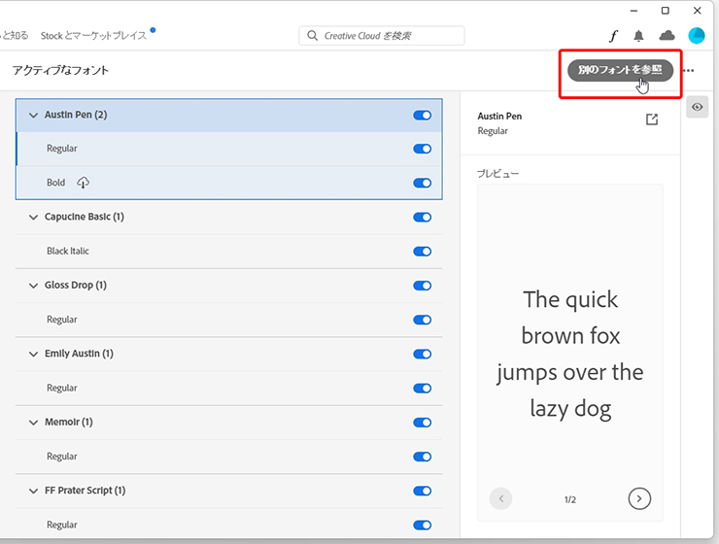
Task: Open Stock とマーケットプレイス tab
Action: [x=93, y=36]
